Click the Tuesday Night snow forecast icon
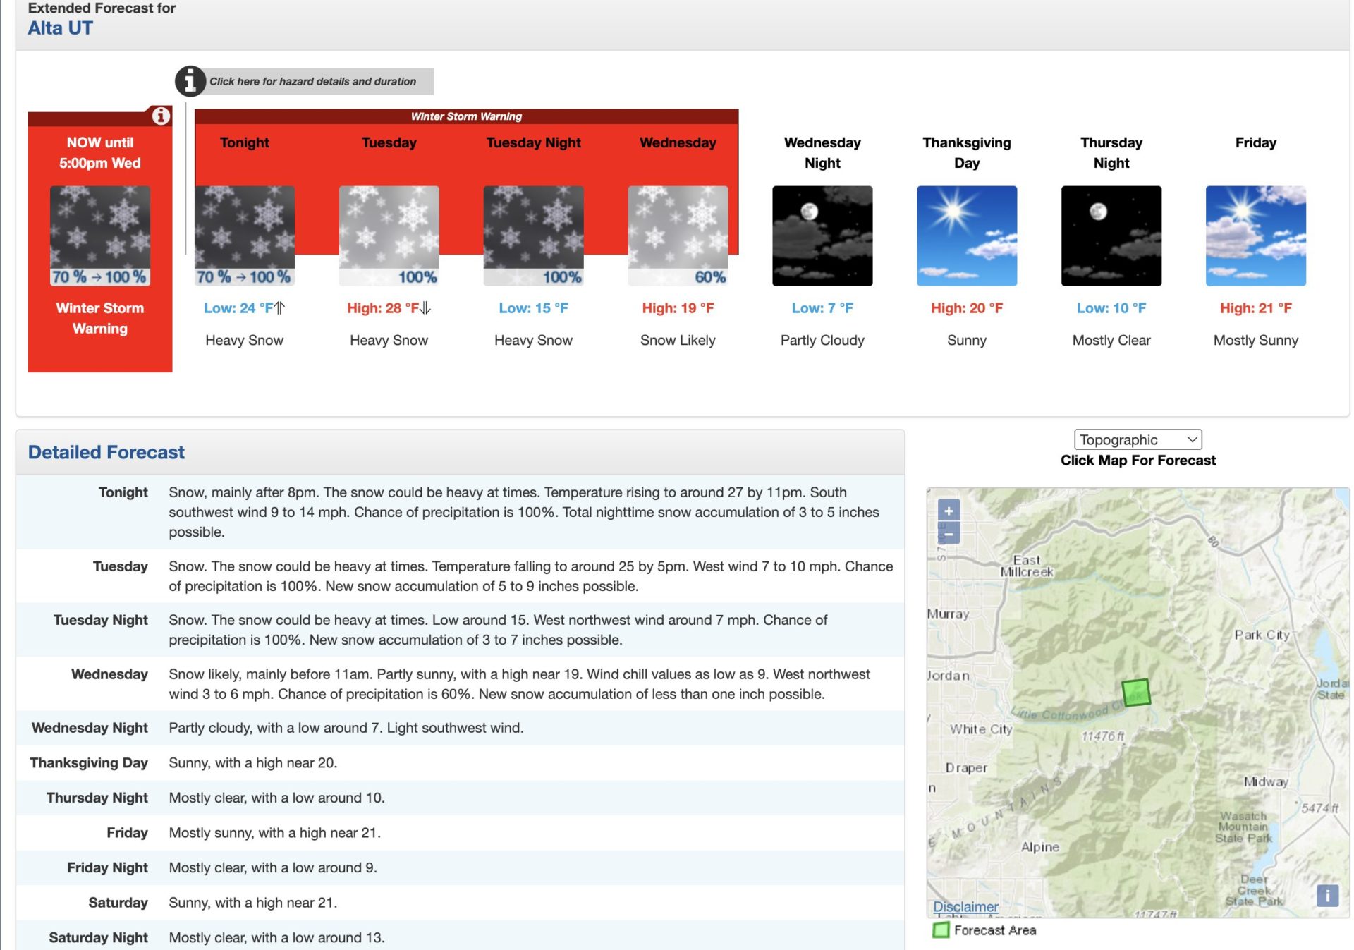The width and height of the screenshot is (1354, 950). [534, 236]
